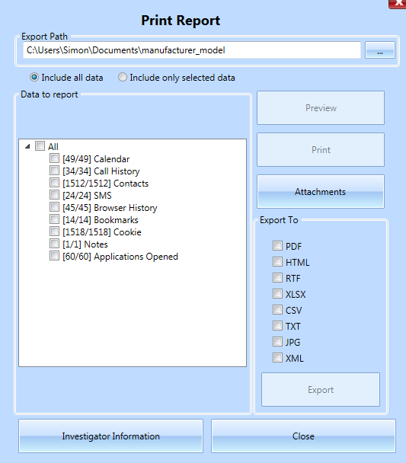Tick the Calendar checkbox
Screen dimensions: 406x463
click(54, 158)
